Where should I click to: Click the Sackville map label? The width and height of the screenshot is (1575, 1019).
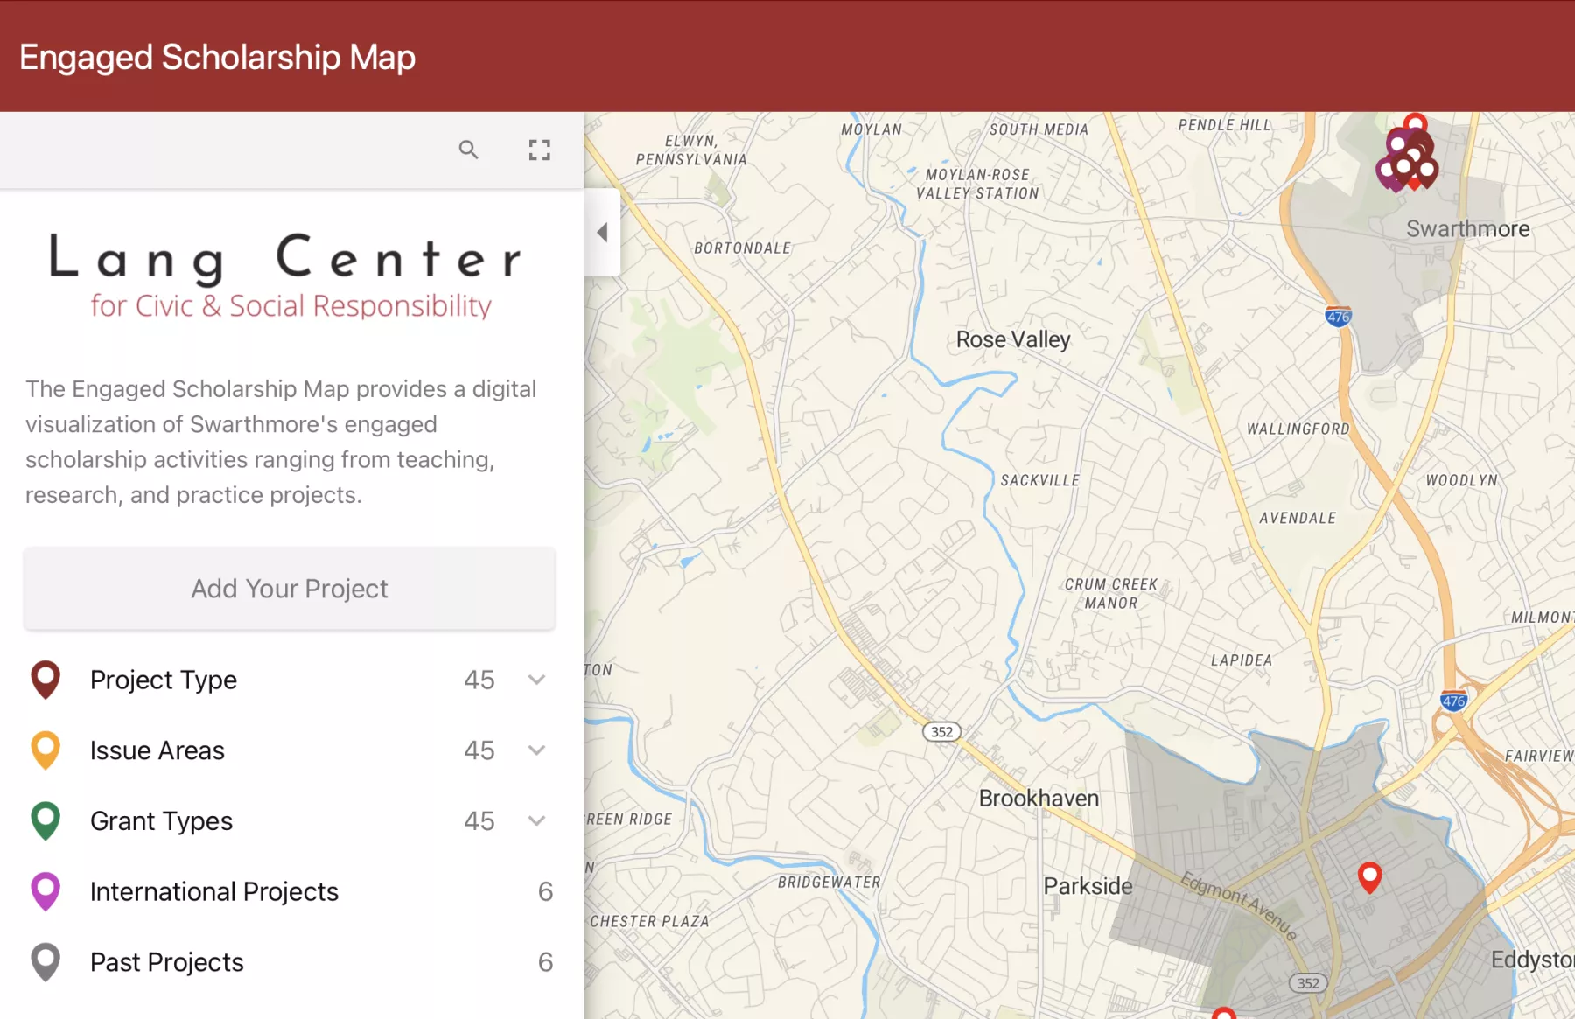[x=1039, y=480]
